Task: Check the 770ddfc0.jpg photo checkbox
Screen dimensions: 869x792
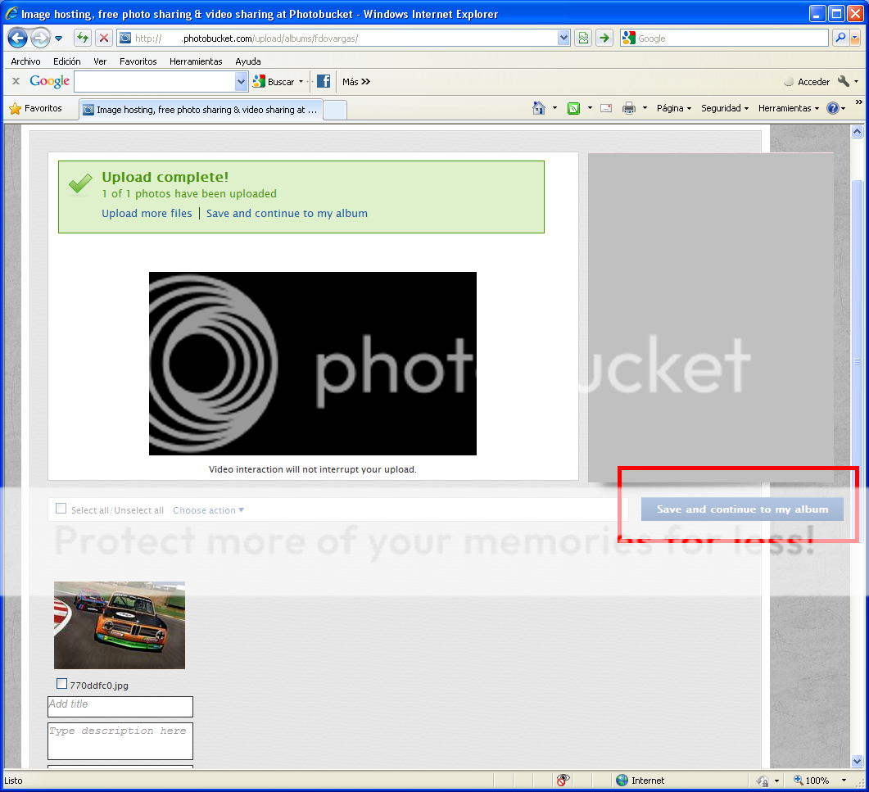Action: [61, 684]
